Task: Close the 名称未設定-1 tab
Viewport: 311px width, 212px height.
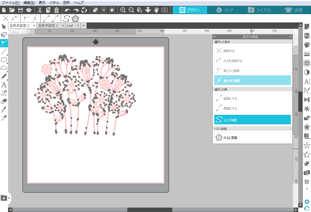Action: coord(34,25)
